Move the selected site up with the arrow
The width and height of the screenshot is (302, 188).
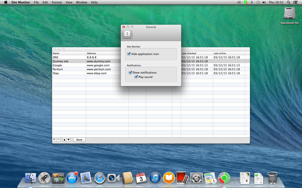click(x=64, y=139)
